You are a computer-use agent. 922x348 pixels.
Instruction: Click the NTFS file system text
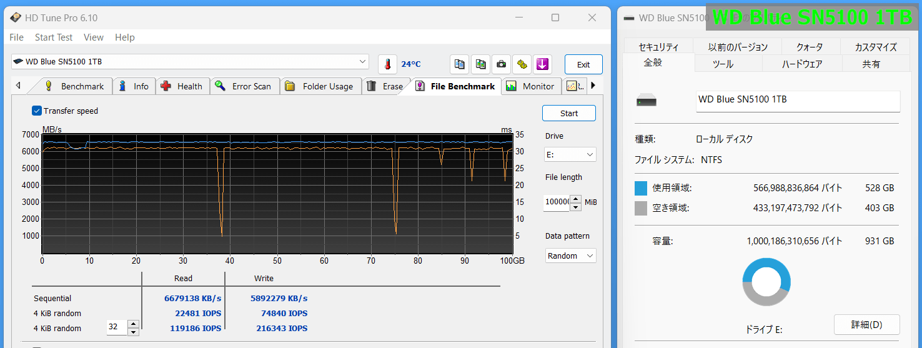(711, 160)
